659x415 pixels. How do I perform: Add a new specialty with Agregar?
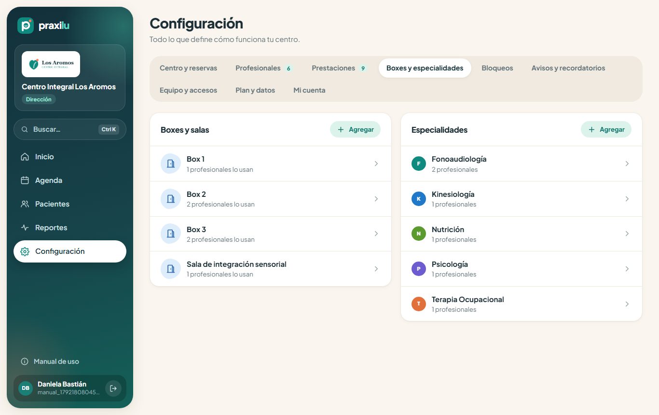606,129
